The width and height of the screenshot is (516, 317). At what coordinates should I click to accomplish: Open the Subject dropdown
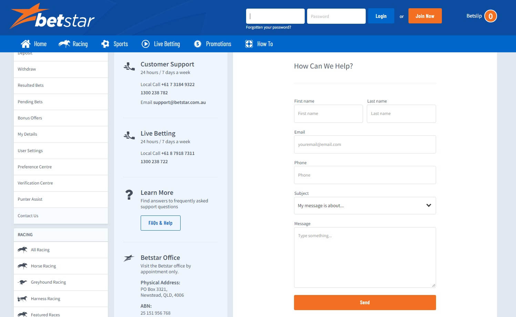pyautogui.click(x=365, y=205)
